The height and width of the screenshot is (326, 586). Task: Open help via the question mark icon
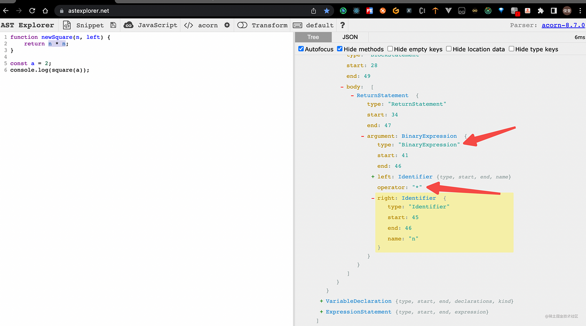[342, 25]
